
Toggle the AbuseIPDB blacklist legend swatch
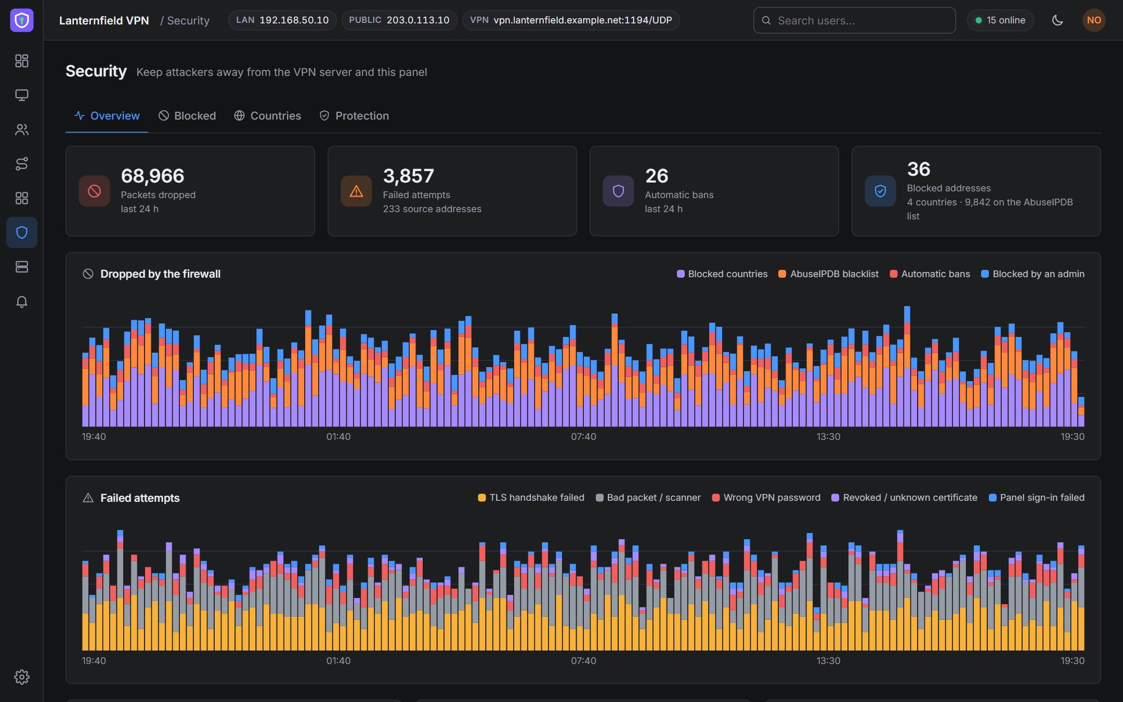point(782,274)
